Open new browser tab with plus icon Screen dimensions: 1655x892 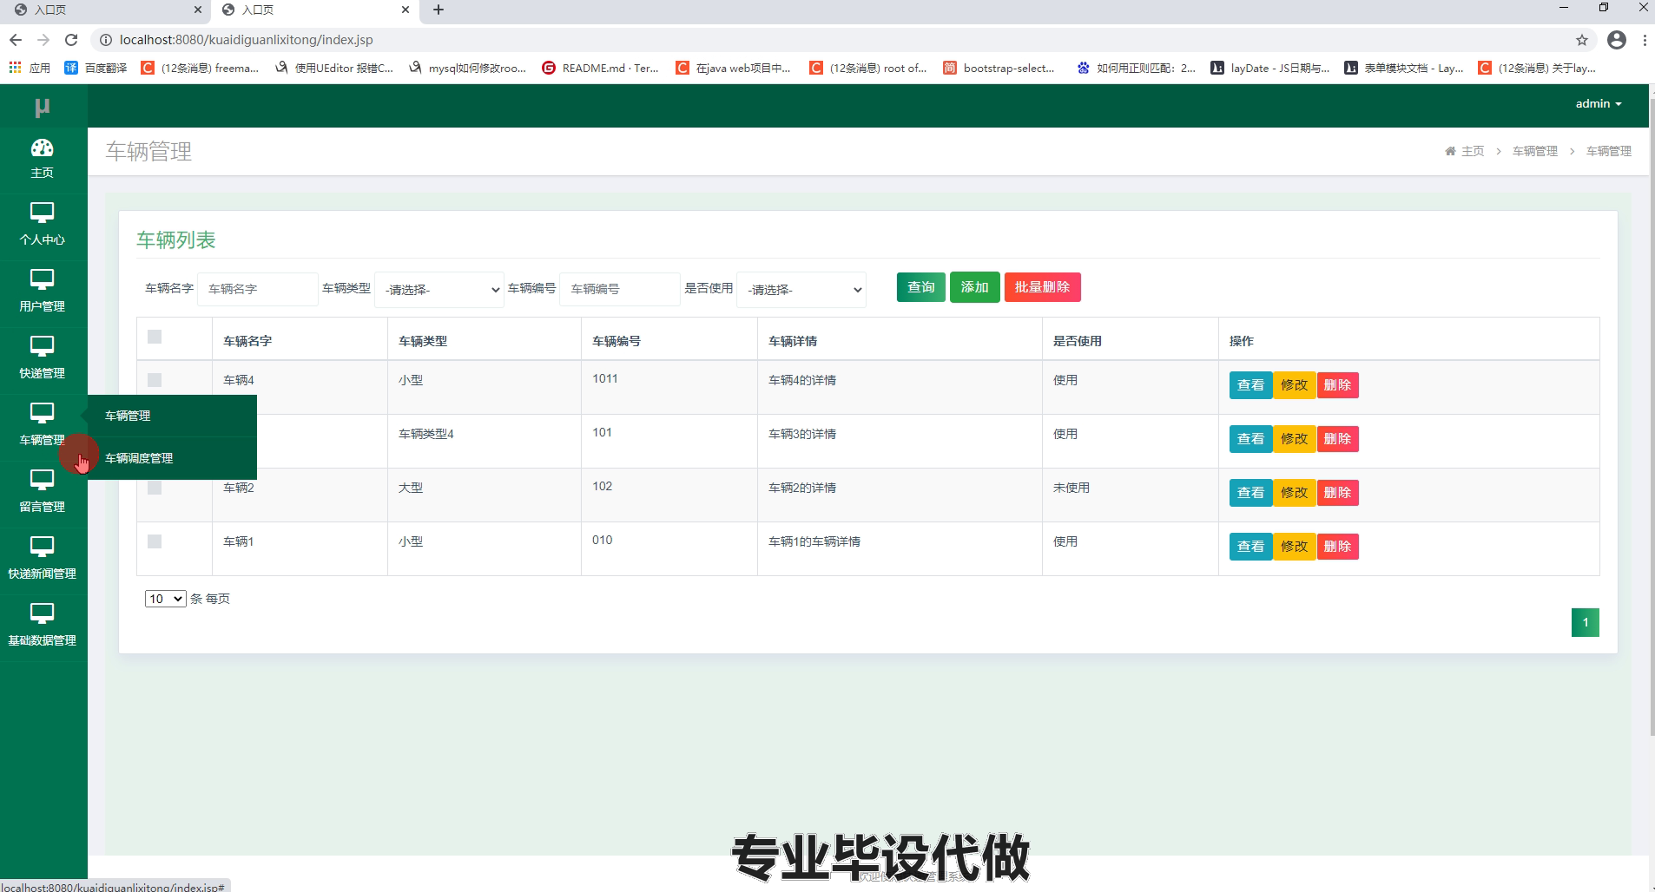(438, 10)
